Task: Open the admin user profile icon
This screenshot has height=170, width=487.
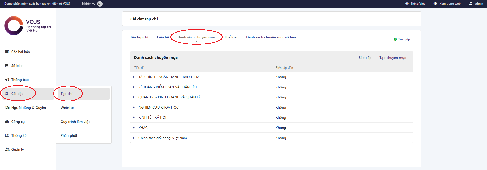Action: [471, 4]
